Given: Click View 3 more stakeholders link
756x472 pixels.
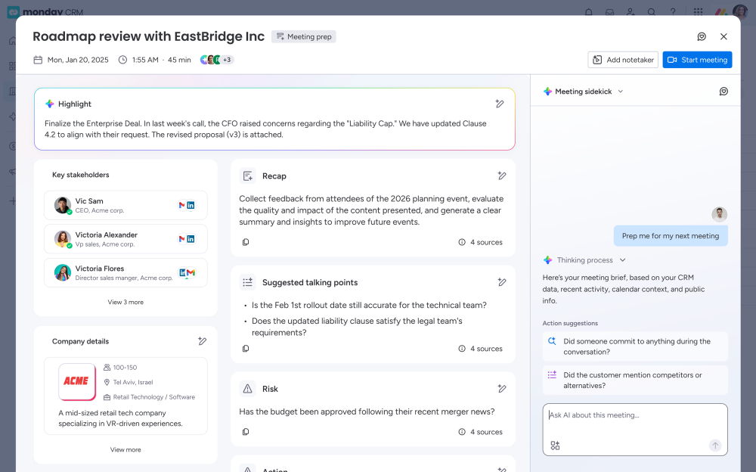Looking at the screenshot, I should [x=125, y=302].
